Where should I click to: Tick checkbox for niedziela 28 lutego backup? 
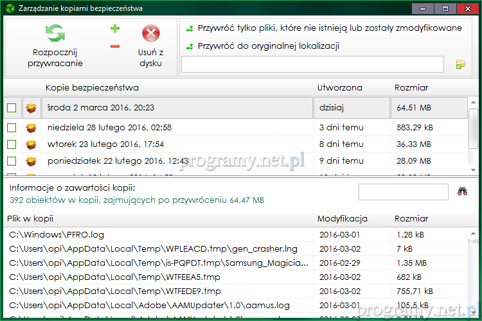point(12,128)
